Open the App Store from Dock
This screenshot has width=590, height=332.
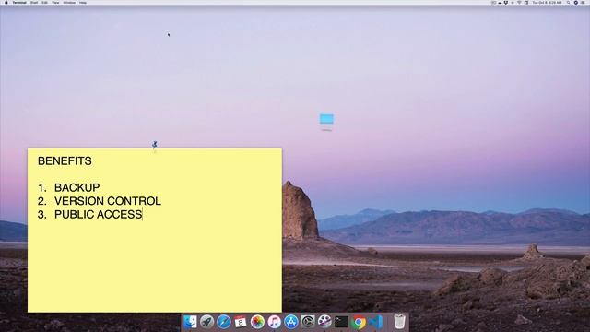tap(291, 322)
